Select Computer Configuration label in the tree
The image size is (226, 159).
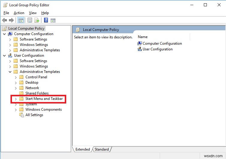click(x=34, y=34)
